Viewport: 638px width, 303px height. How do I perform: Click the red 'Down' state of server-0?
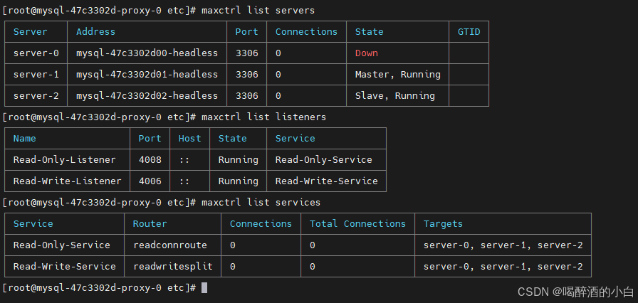pos(366,53)
